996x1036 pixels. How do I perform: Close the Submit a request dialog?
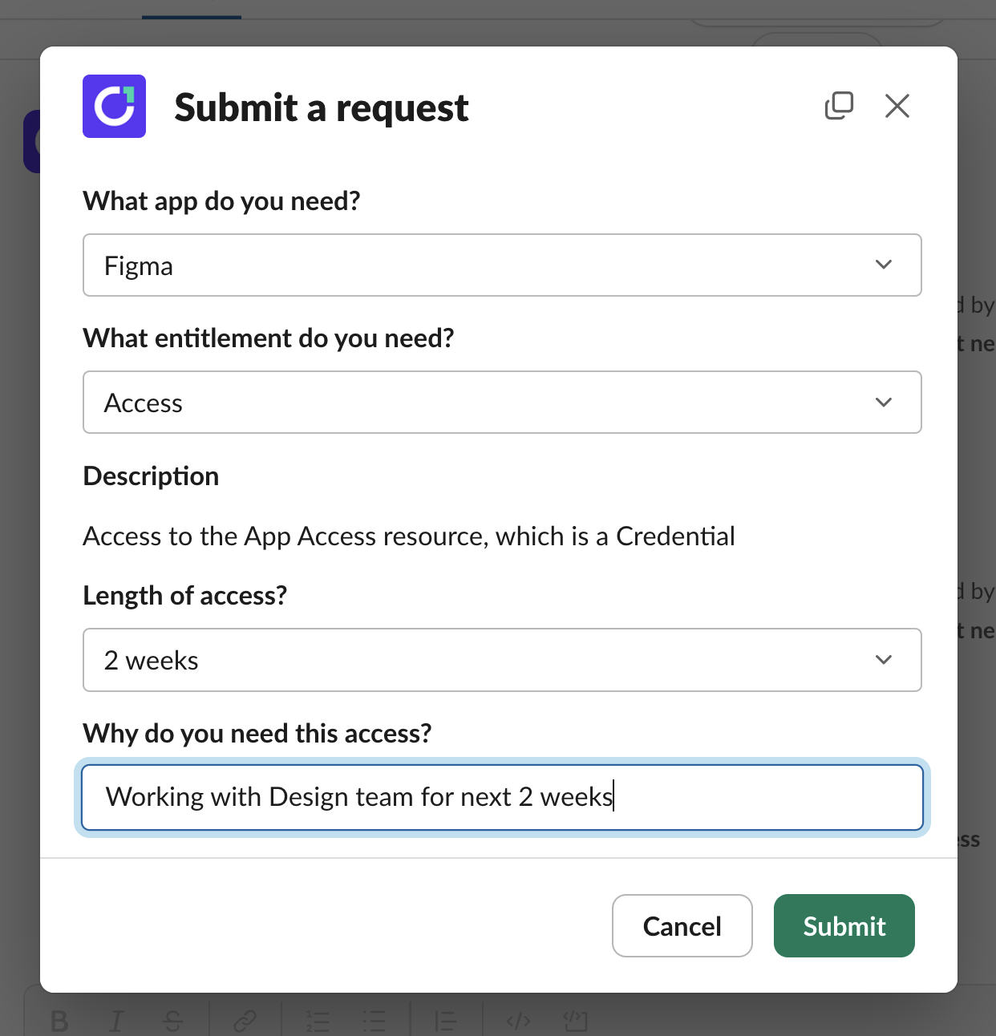pos(897,105)
